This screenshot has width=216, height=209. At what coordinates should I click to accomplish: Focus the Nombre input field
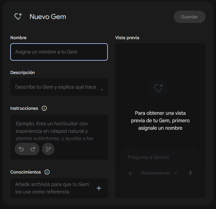coord(59,52)
